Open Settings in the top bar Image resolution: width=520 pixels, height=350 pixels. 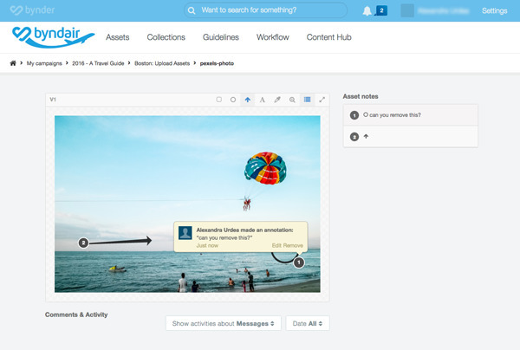pos(495,10)
